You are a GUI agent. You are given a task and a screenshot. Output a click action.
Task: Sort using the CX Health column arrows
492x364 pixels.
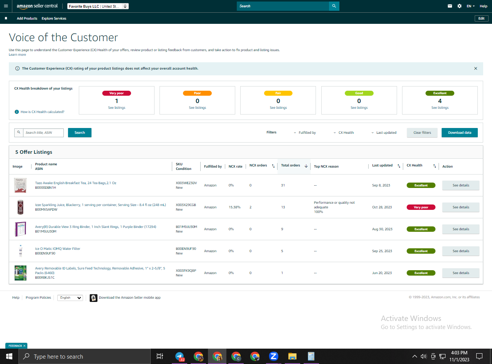click(x=435, y=166)
